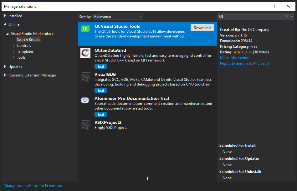The image size is (297, 191).
Task: Click the Empty VSIX Project description
Action: tap(110, 128)
